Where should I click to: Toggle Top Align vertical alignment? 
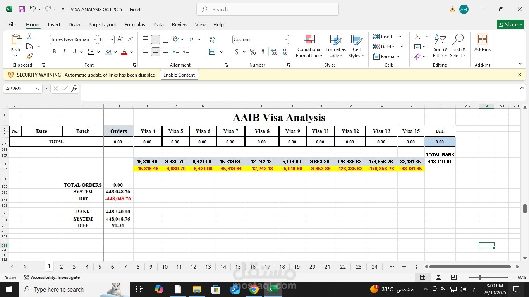(146, 39)
